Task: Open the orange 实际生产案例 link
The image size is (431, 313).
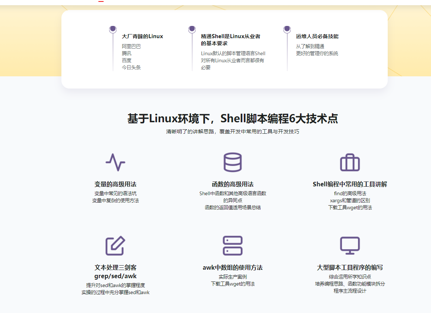Action: [233, 276]
